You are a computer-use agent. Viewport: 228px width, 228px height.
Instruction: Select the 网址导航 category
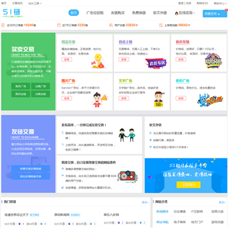(x=162, y=222)
